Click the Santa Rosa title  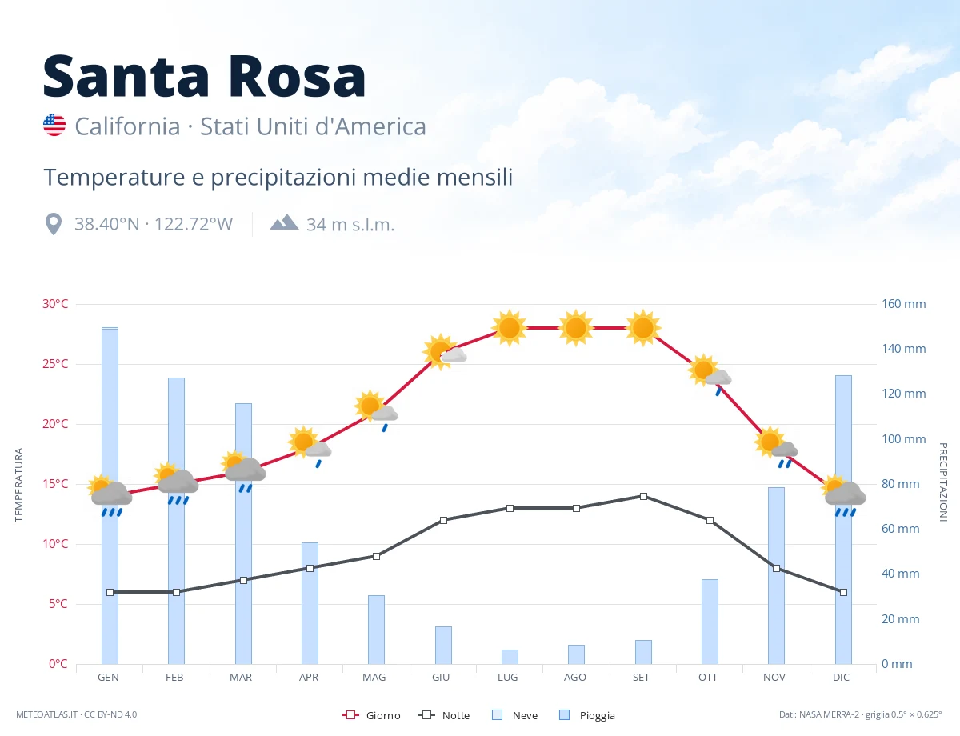tap(205, 75)
